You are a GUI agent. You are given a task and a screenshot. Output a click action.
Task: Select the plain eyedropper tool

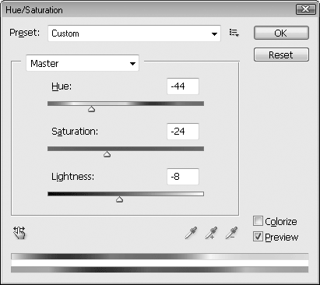(x=191, y=233)
